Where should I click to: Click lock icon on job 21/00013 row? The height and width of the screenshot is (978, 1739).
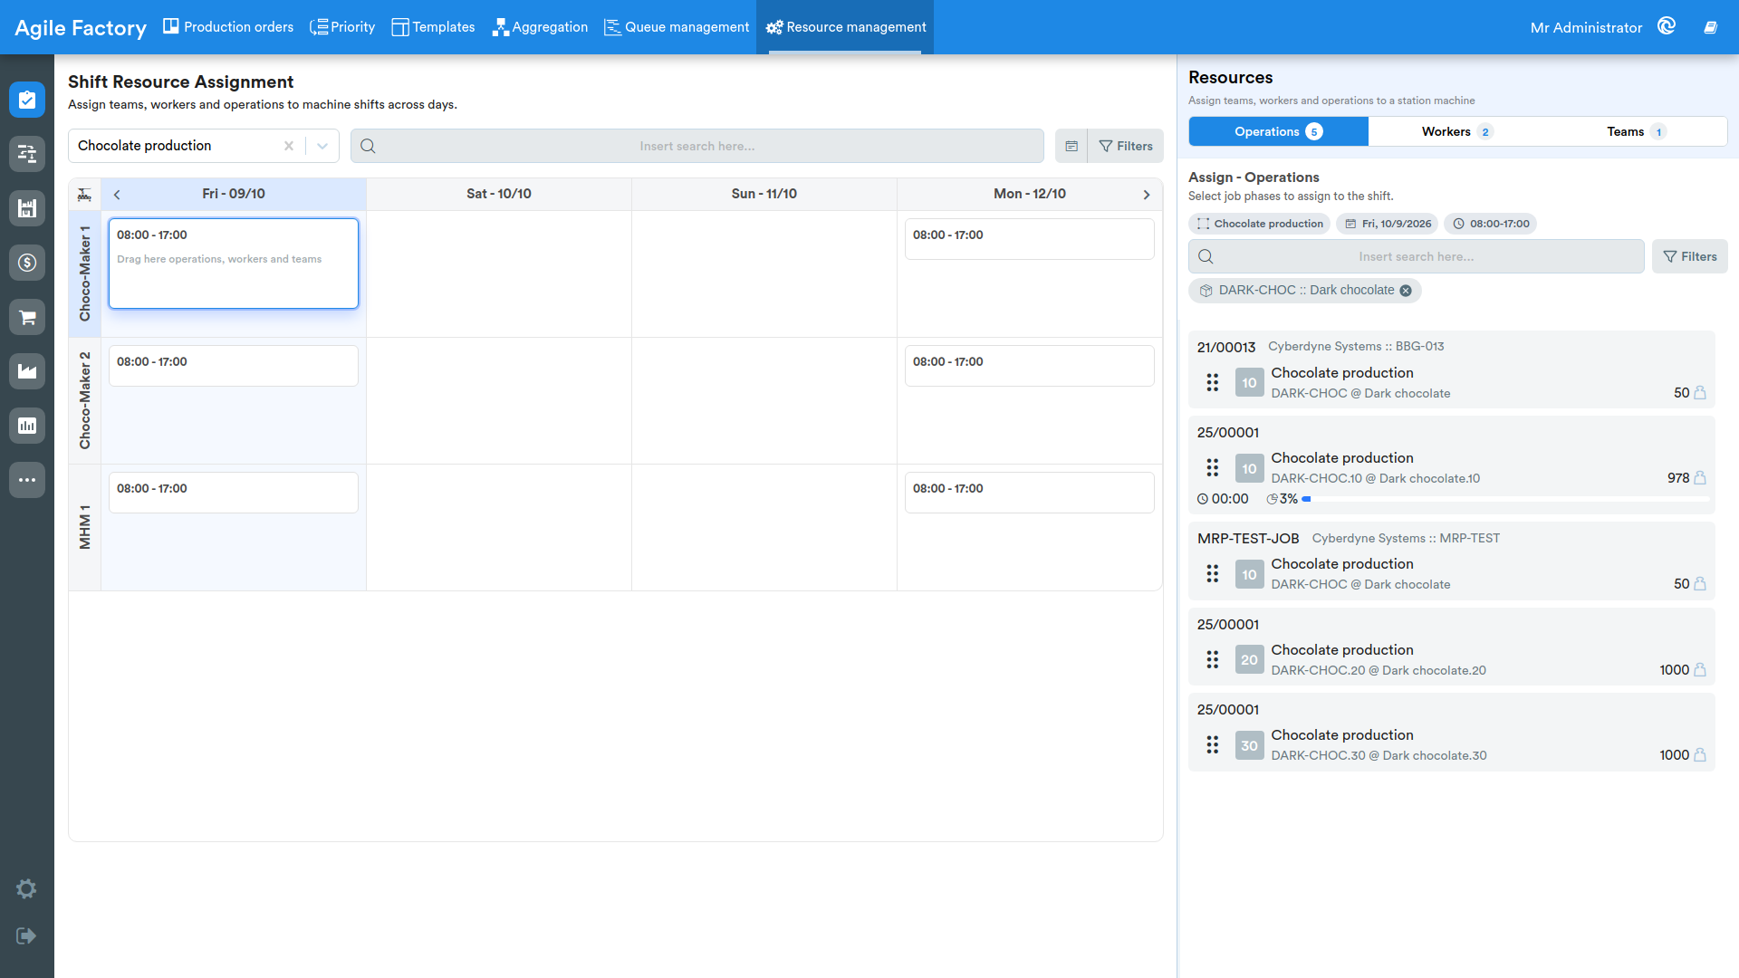(1700, 393)
